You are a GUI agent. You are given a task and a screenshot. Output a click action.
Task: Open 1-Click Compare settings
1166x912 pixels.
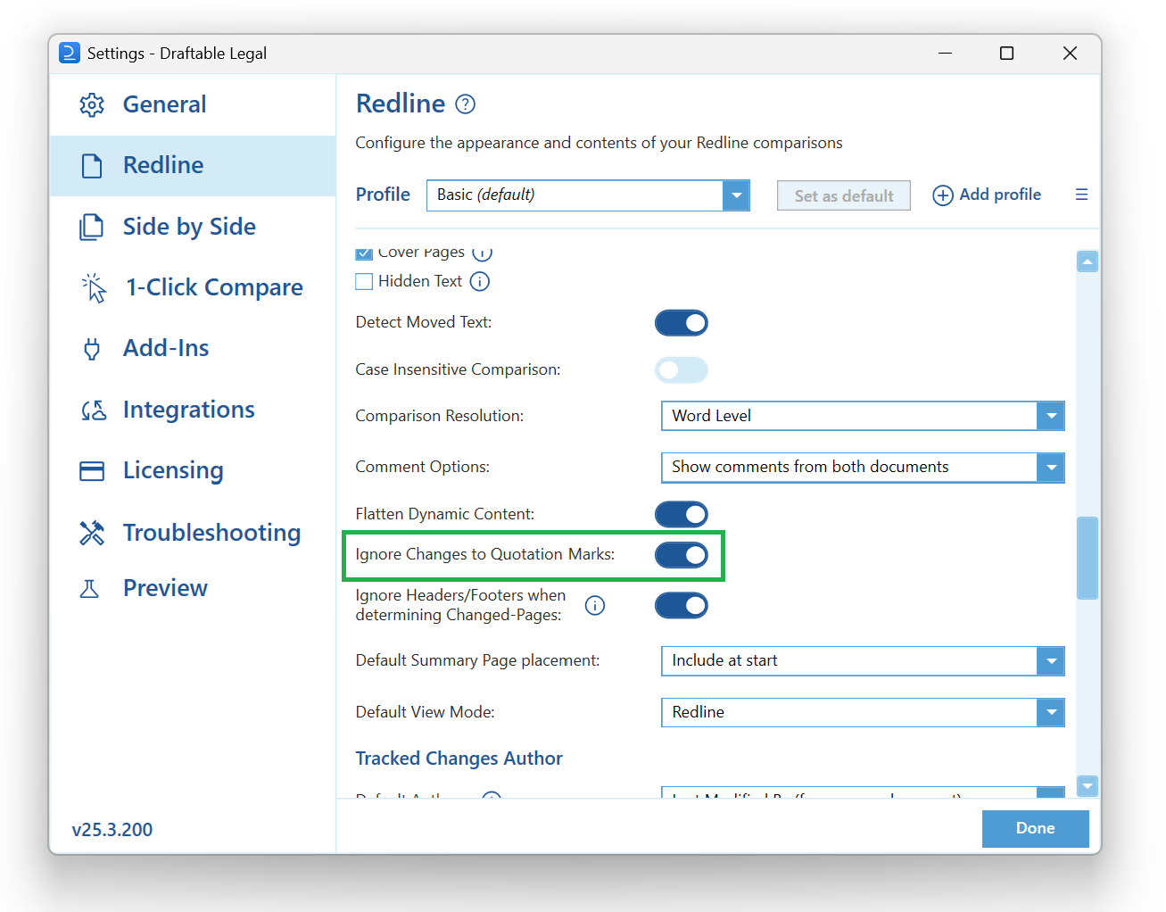pos(193,287)
